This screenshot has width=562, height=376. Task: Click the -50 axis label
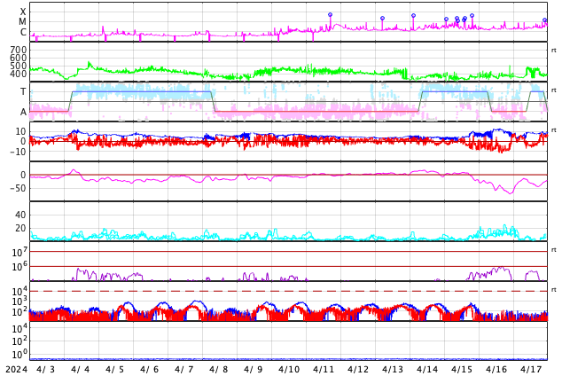[x=17, y=188]
